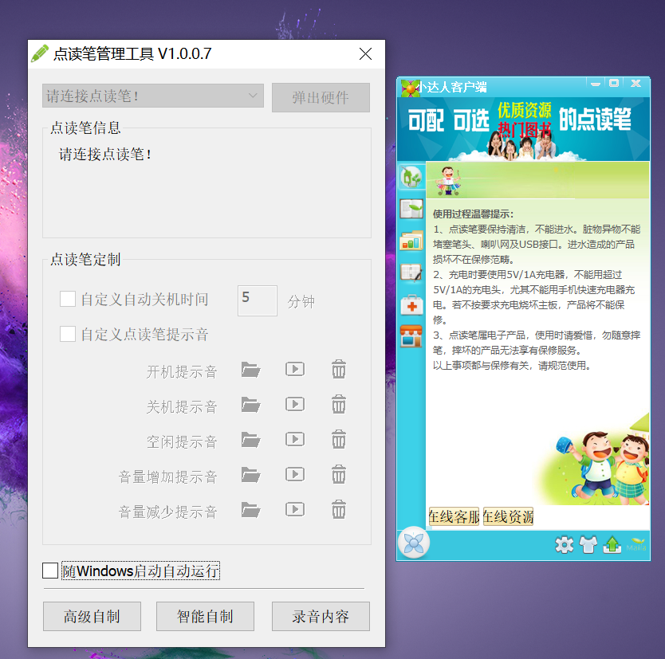Open the settings gear on client's bottom bar

[x=565, y=545]
